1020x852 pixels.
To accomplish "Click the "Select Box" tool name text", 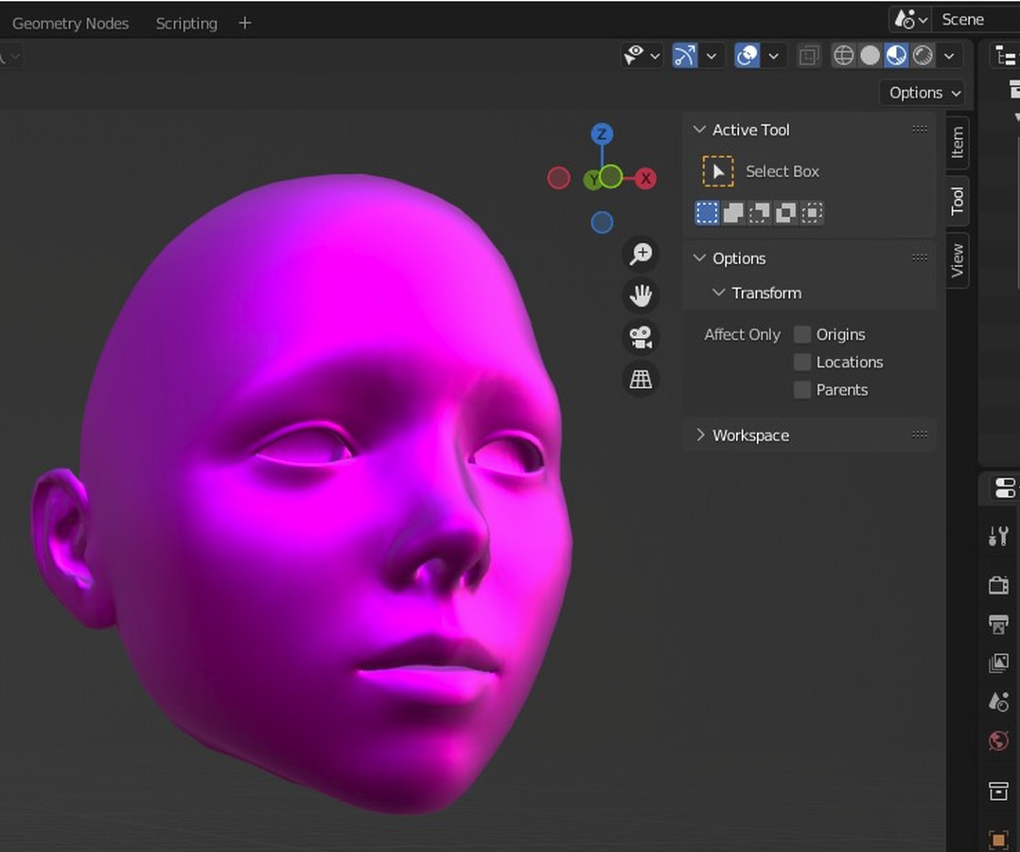I will click(x=783, y=171).
